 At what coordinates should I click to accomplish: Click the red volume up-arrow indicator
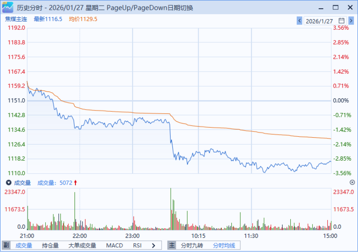(76, 183)
